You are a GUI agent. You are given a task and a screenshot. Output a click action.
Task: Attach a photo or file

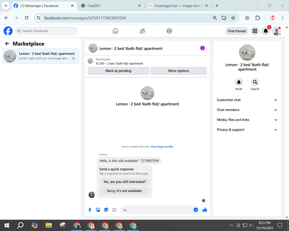[98, 210]
